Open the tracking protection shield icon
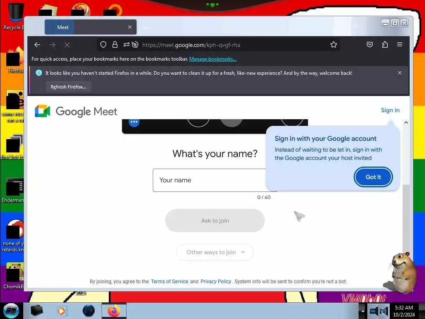This screenshot has height=319, width=425. pos(103,44)
